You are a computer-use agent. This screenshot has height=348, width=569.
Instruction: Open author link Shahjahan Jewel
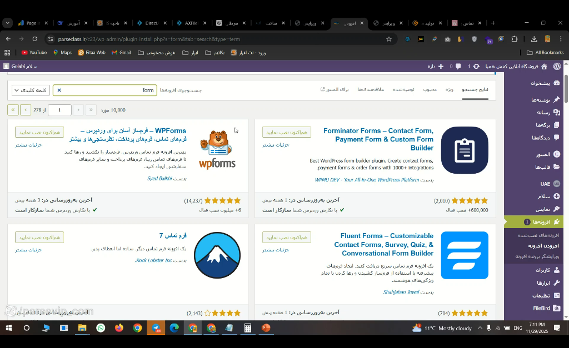(x=401, y=292)
